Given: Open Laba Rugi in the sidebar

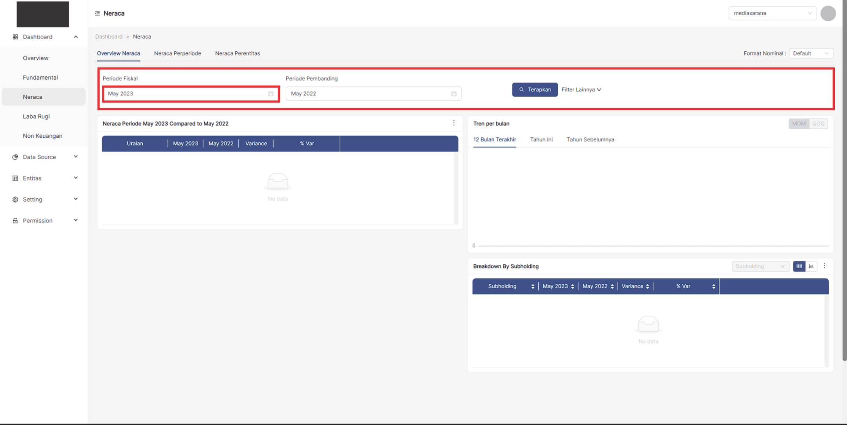Looking at the screenshot, I should pyautogui.click(x=36, y=117).
